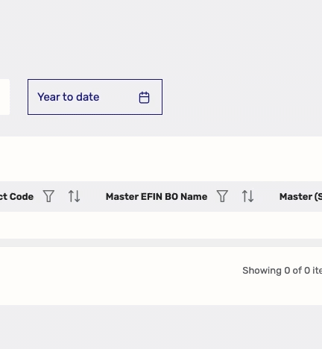This screenshot has height=349, width=322.
Task: Select the Master EFIN BO Name header
Action: click(x=157, y=197)
